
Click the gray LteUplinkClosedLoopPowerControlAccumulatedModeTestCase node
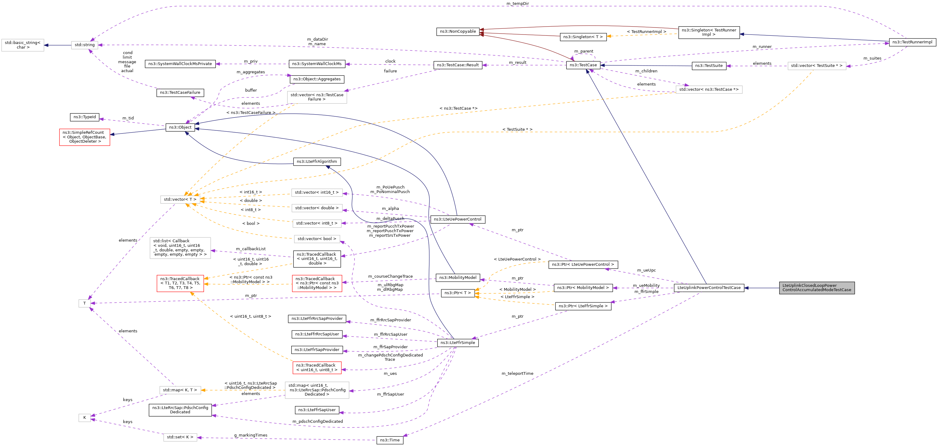(x=817, y=288)
